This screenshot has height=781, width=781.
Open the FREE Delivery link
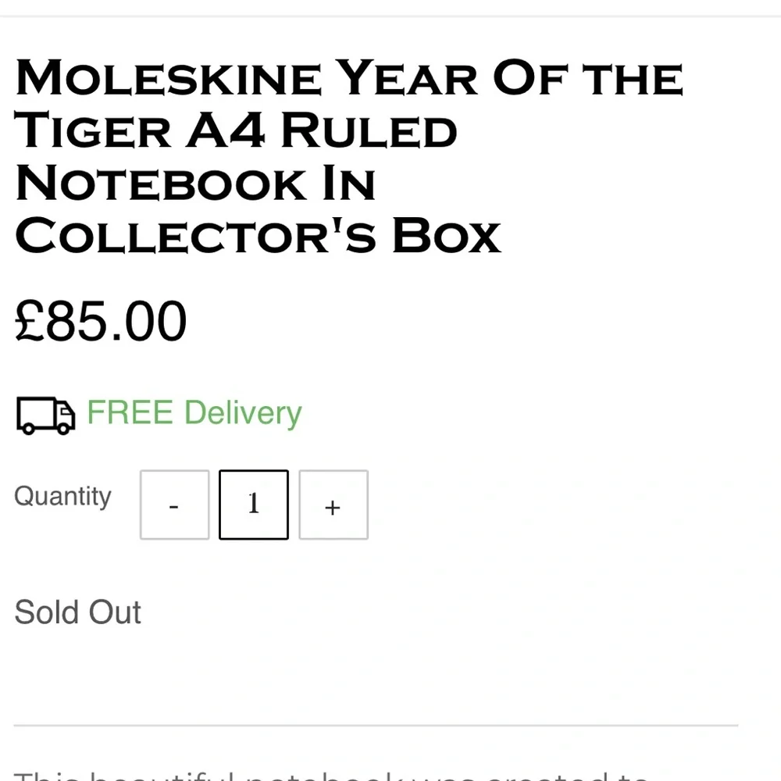(x=194, y=412)
